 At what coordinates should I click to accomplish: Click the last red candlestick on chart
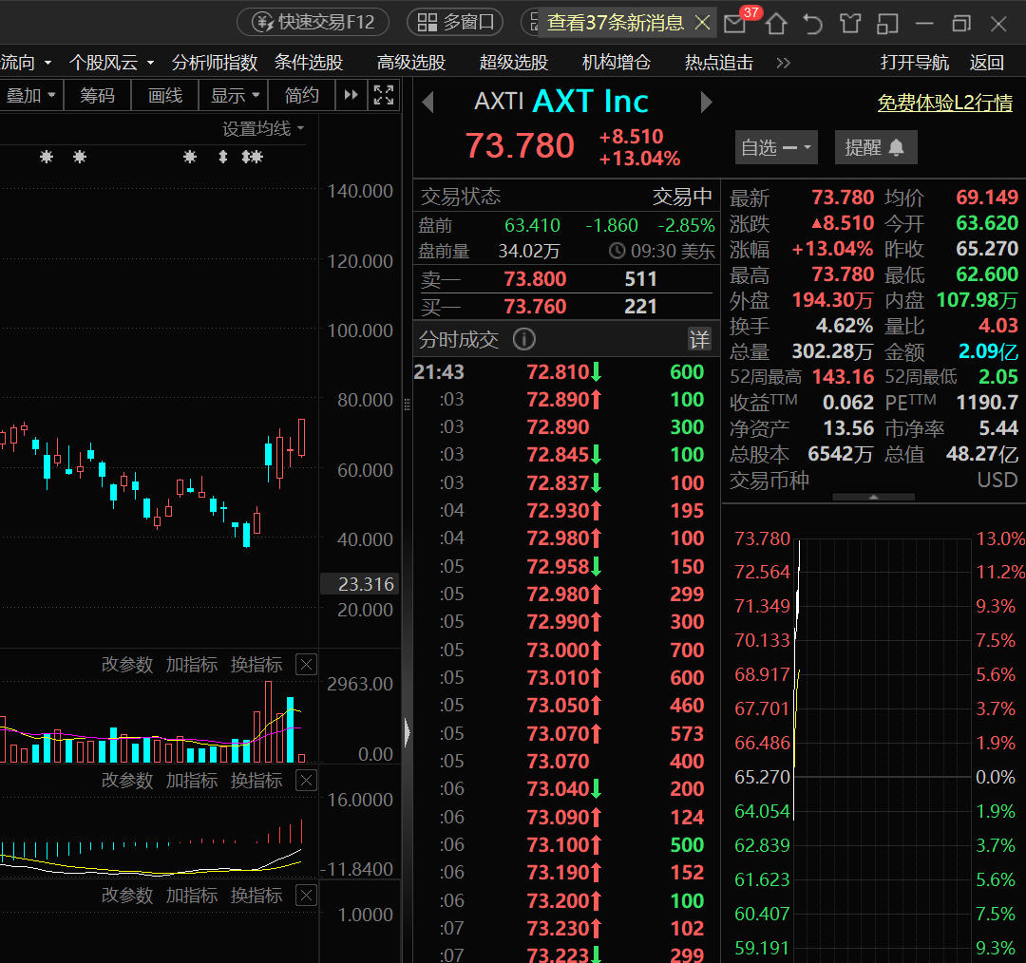click(x=302, y=439)
